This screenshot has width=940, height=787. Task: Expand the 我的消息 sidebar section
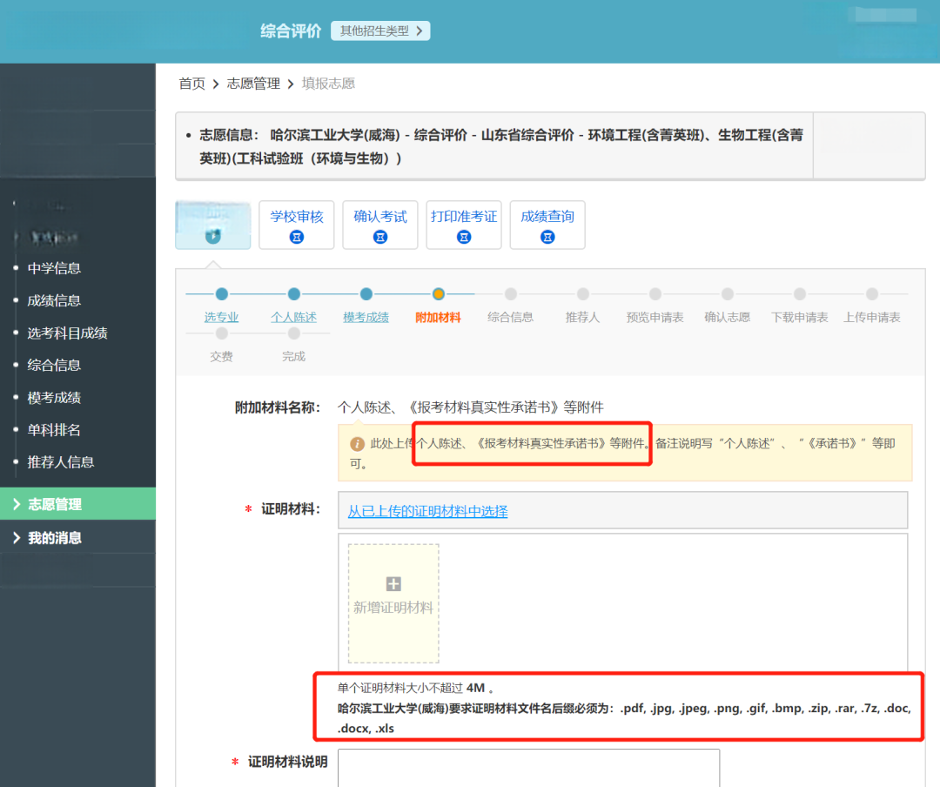(78, 537)
